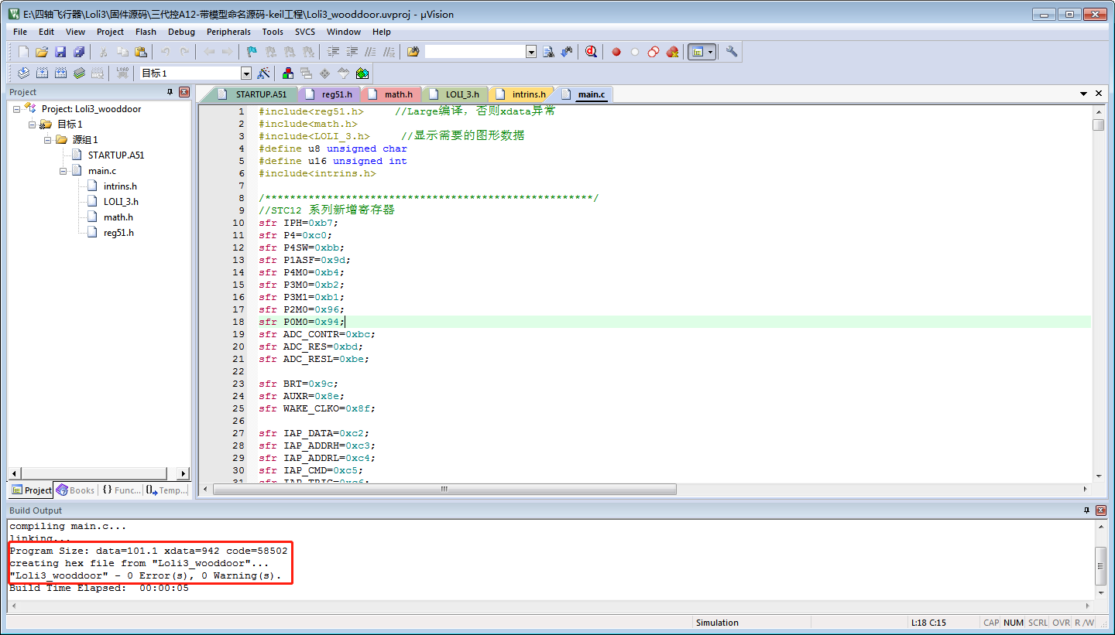Switch to the LOLI_3.h editor tab
1115x635 pixels.
455,94
